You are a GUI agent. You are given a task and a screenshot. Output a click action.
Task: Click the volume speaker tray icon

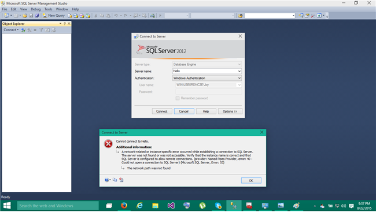(344, 206)
